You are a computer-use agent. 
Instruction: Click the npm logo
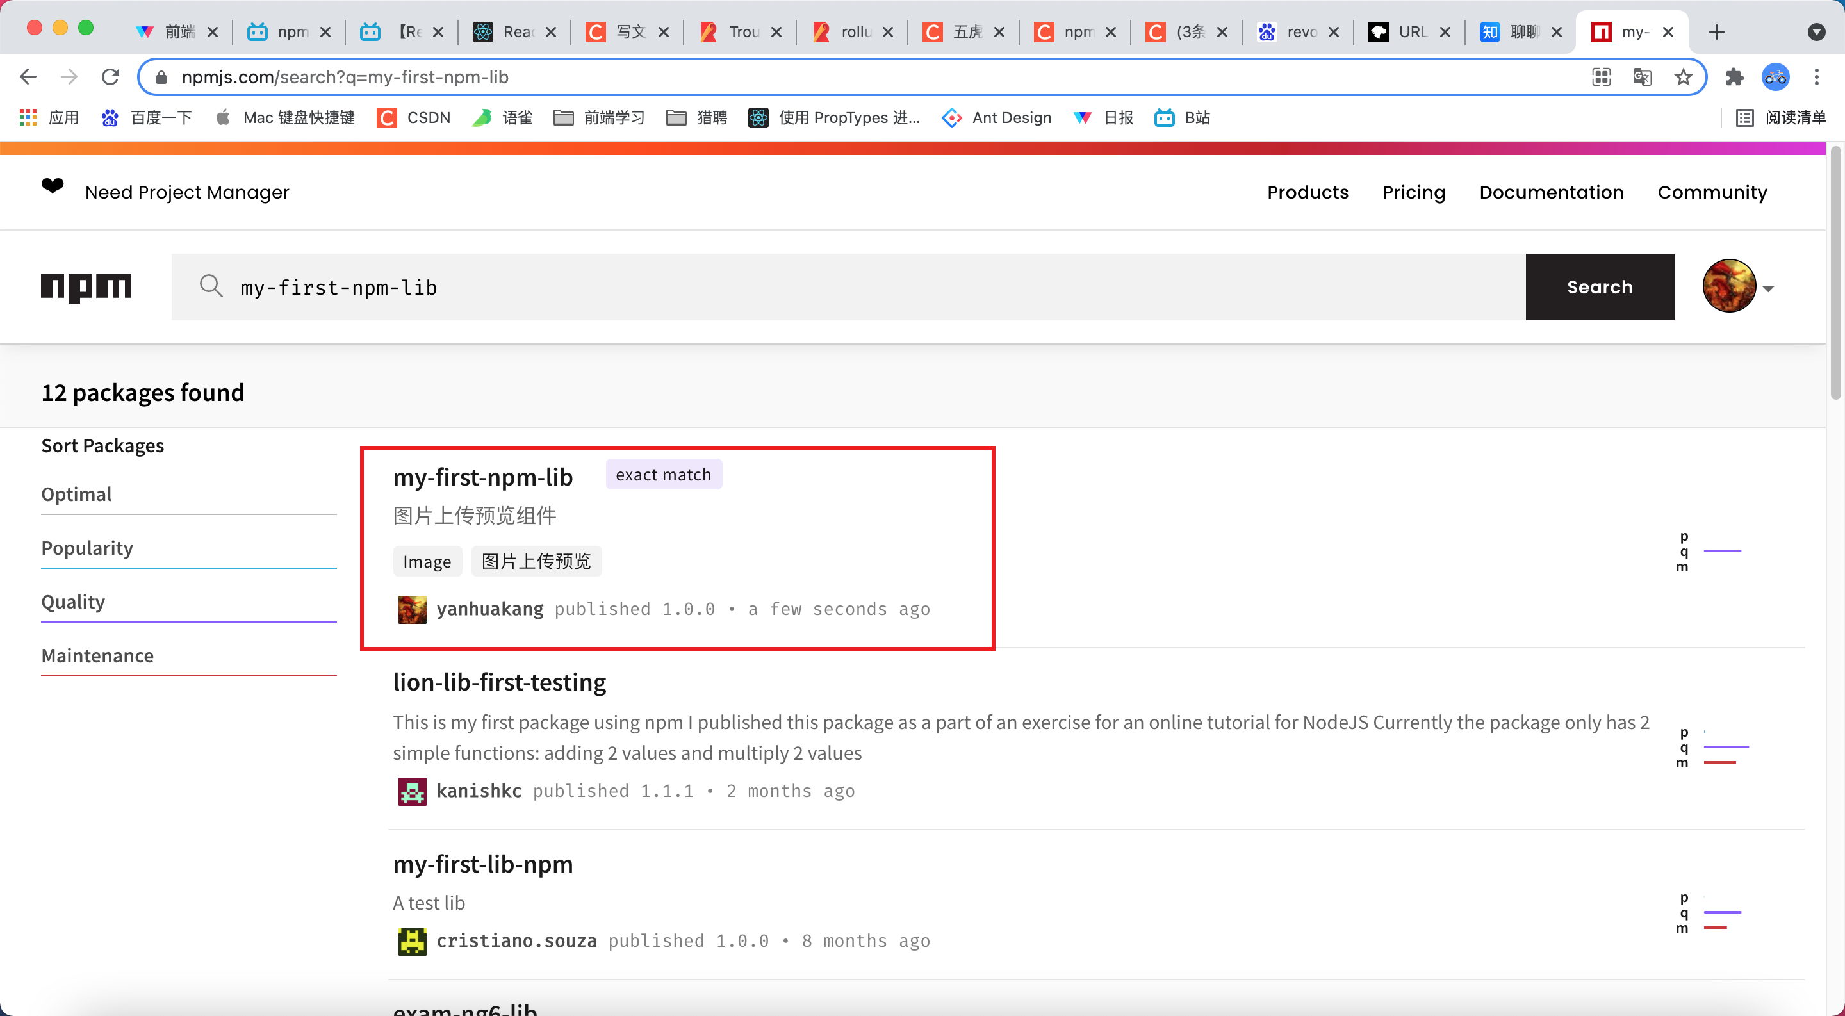click(x=85, y=287)
